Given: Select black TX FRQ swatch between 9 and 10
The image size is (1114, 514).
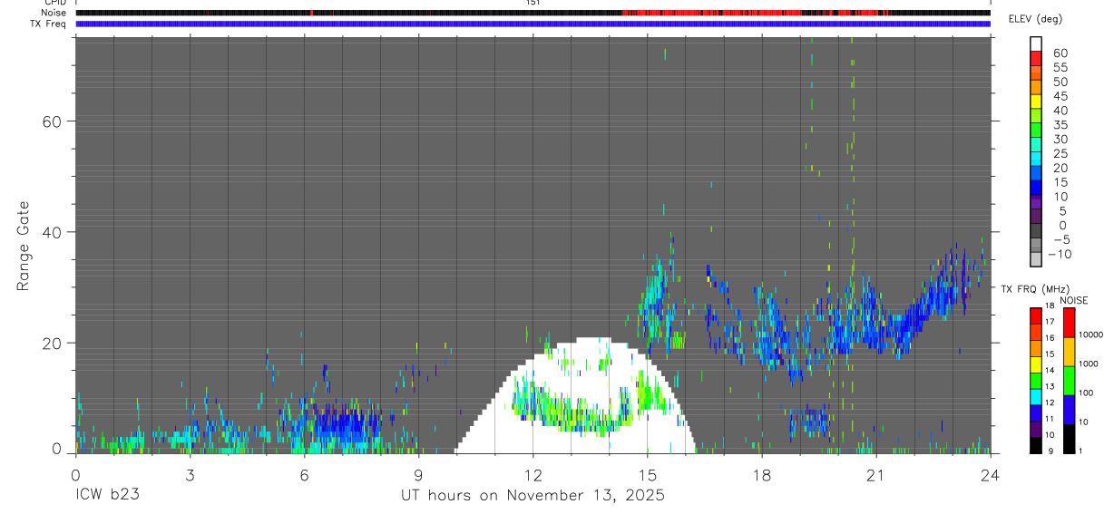Looking at the screenshot, I should 1035,445.
